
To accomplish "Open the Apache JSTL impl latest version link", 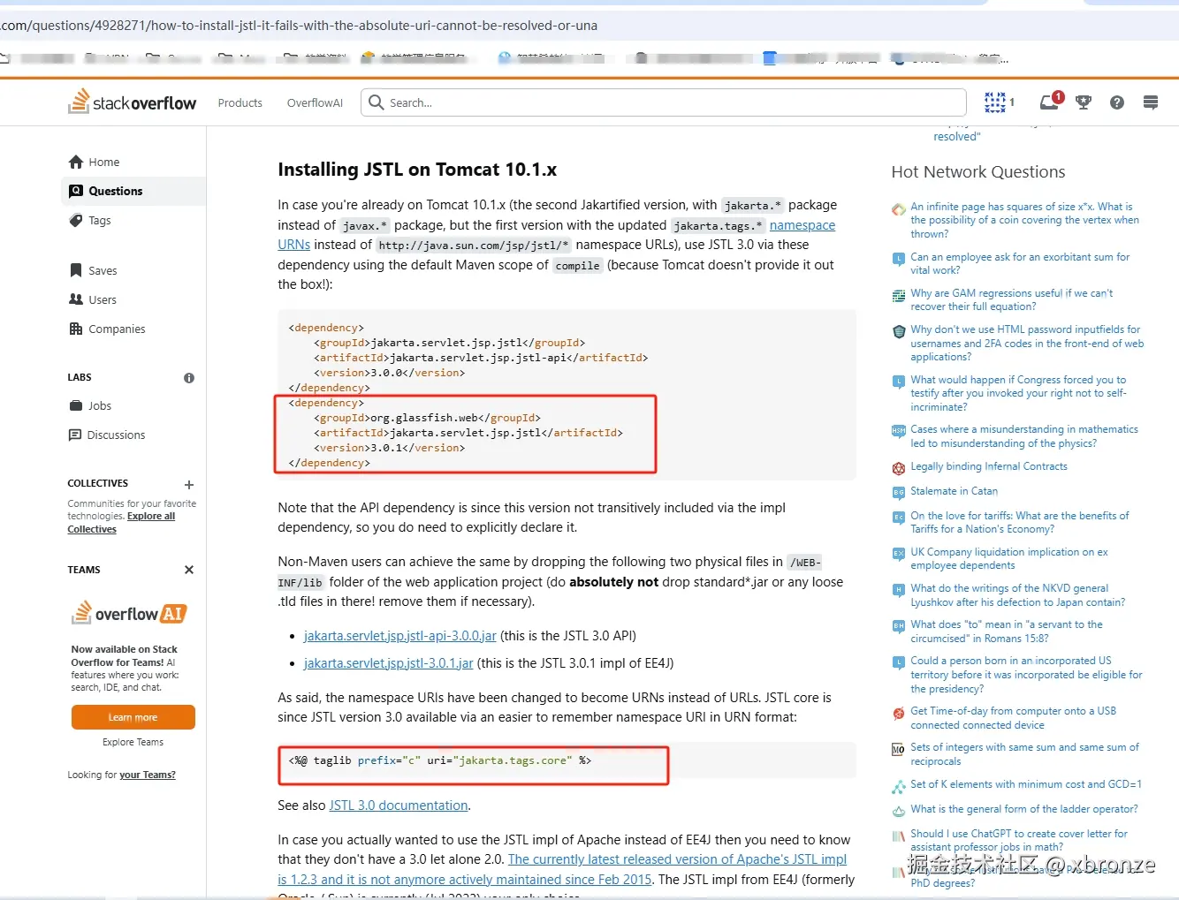I will pyautogui.click(x=677, y=859).
